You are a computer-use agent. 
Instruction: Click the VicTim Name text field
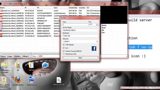click(x=80, y=30)
